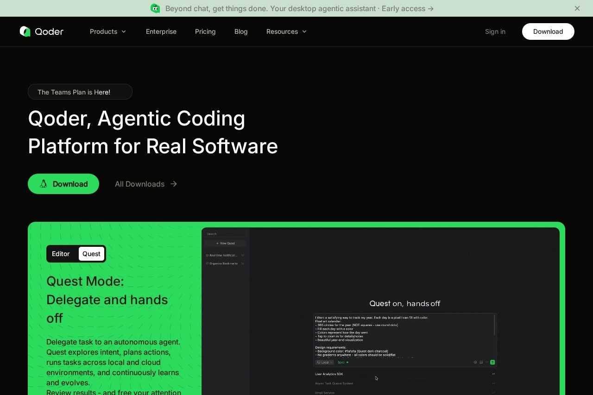Click the green assistant icon in the banner

pos(155,8)
